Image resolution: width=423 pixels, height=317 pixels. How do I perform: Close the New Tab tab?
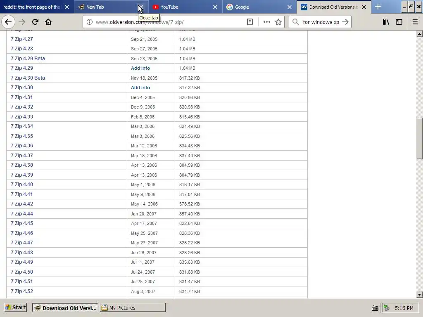point(141,7)
